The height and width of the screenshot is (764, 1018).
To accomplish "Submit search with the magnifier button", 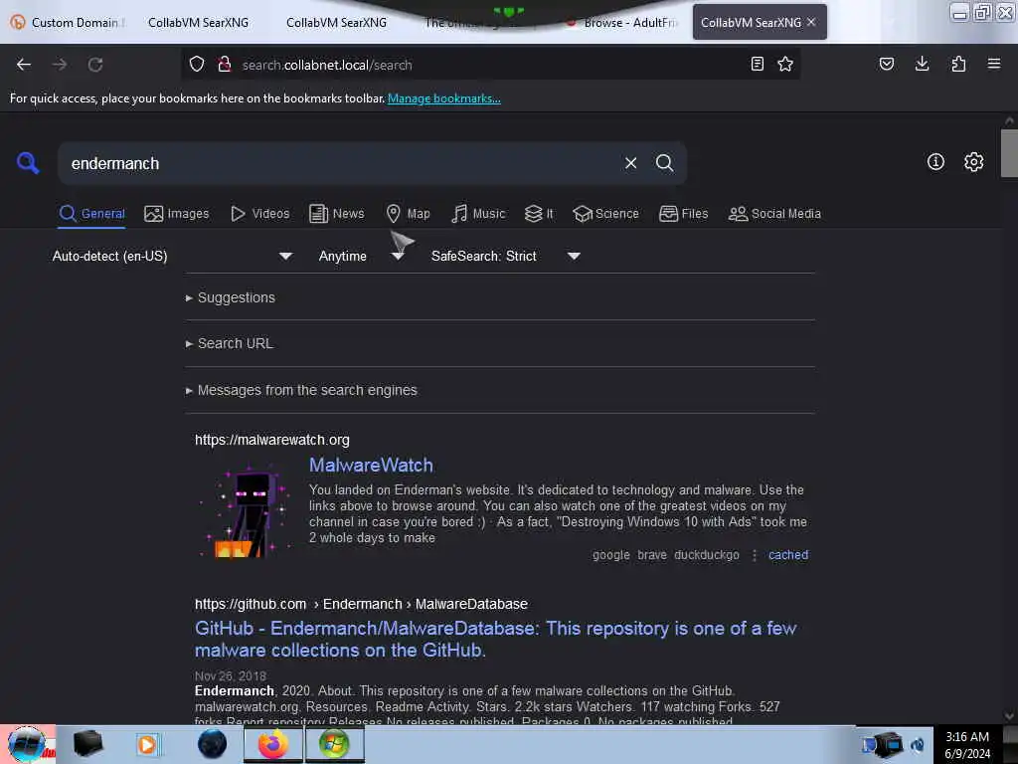I will coord(664,163).
